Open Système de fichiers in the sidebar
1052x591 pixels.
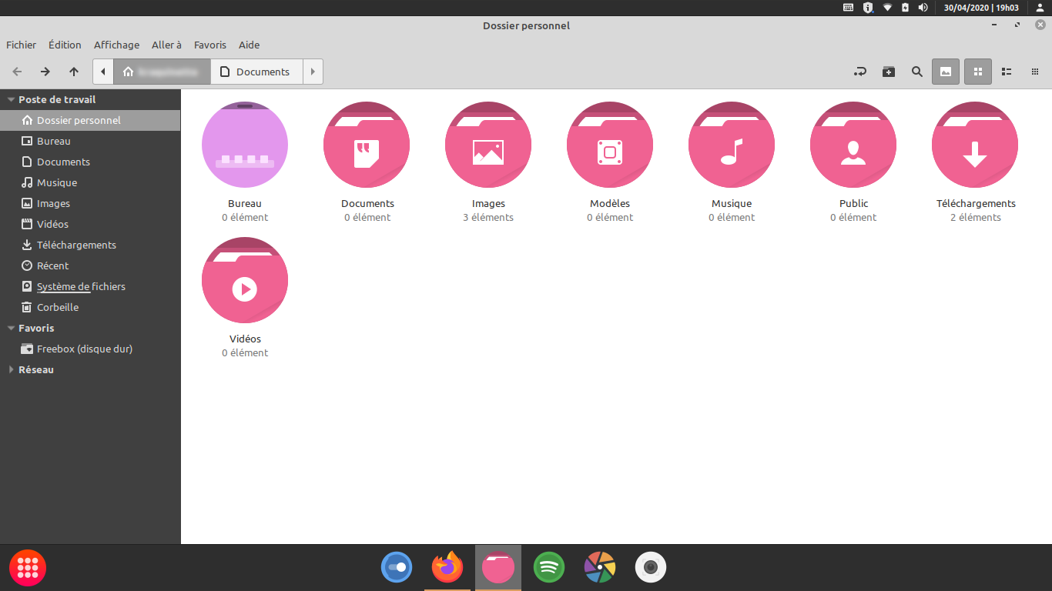[90, 286]
